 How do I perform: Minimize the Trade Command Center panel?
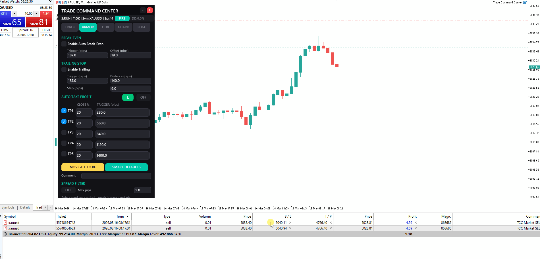(143, 10)
